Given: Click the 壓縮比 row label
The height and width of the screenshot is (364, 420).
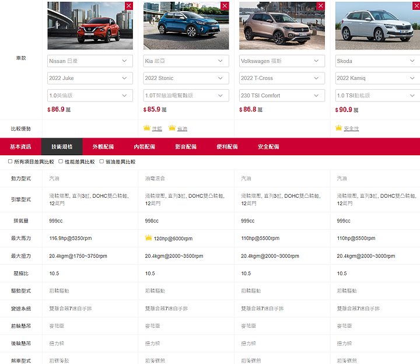Looking at the screenshot, I should 21,274.
